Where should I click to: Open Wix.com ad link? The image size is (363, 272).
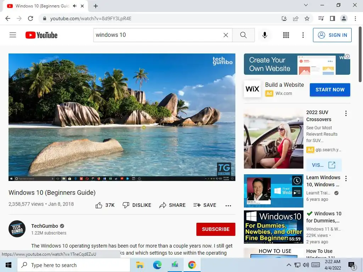point(284,93)
